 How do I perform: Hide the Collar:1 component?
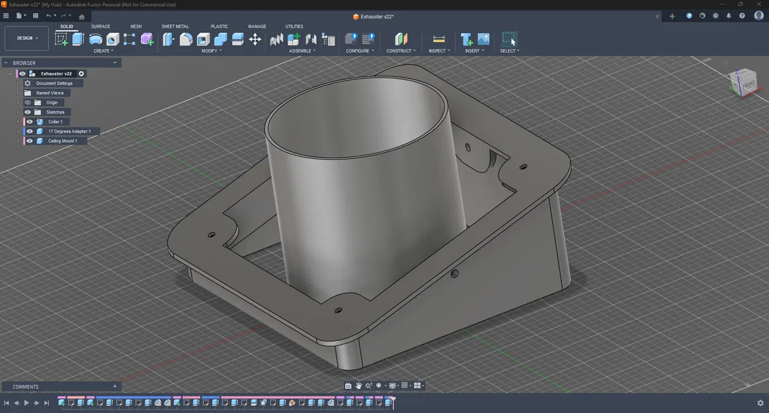point(30,122)
